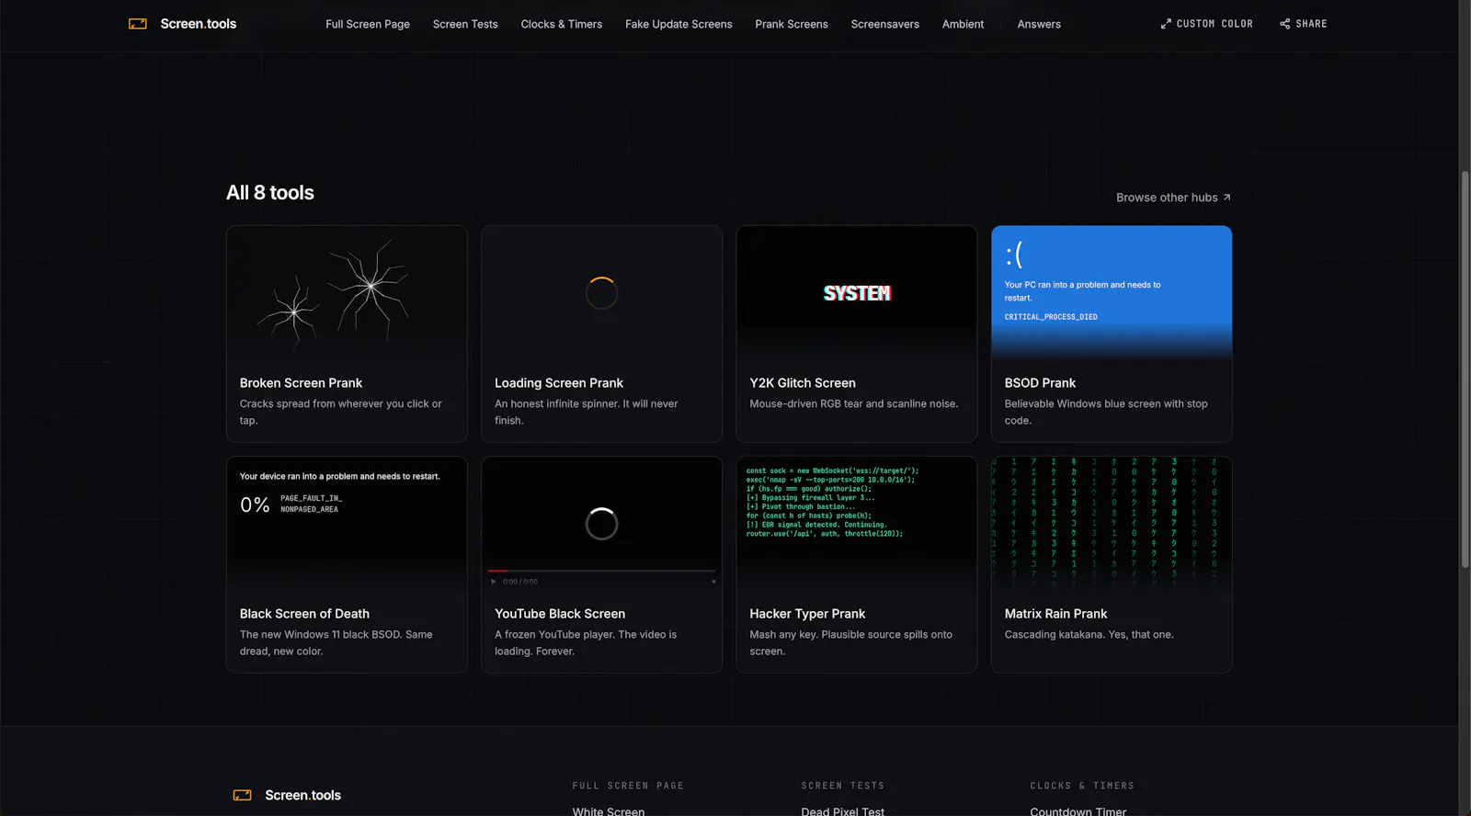Click "Believable Windows blue screen" description text
The height and width of the screenshot is (816, 1471).
pyautogui.click(x=1106, y=412)
